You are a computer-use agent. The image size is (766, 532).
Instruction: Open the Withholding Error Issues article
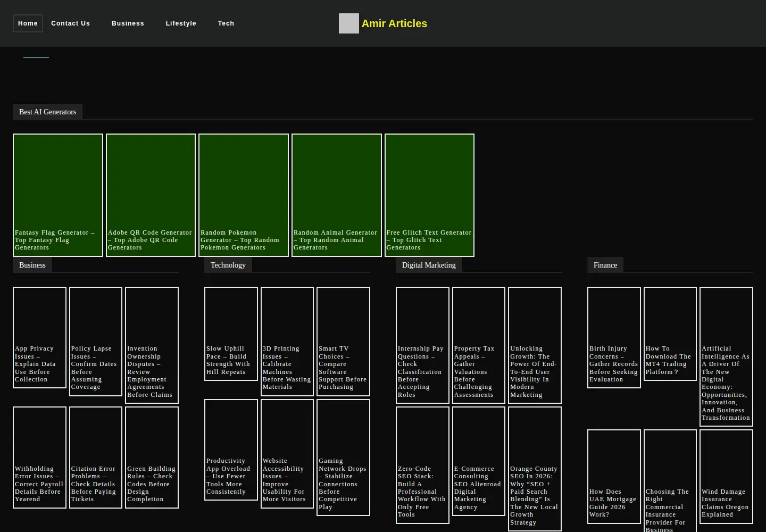(x=39, y=458)
